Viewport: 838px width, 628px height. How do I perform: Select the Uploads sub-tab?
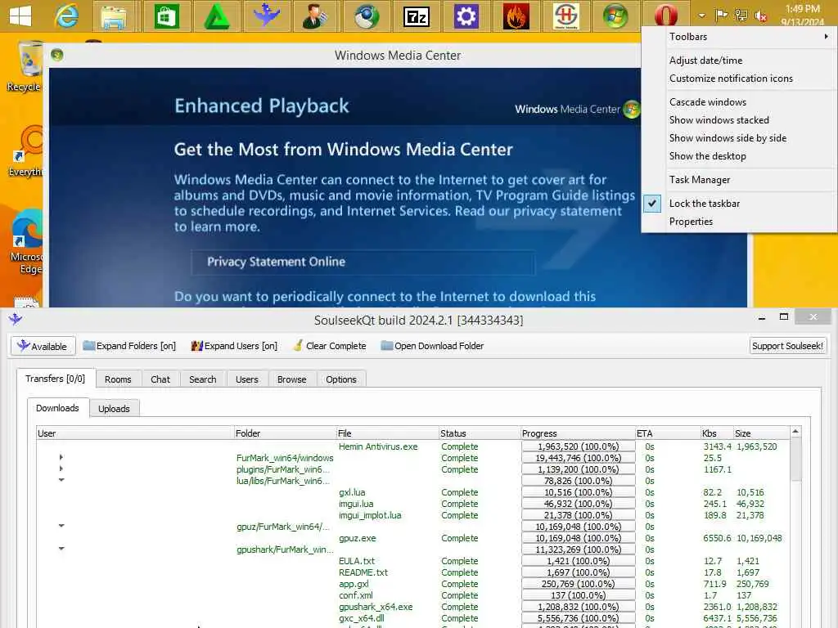[x=114, y=409]
